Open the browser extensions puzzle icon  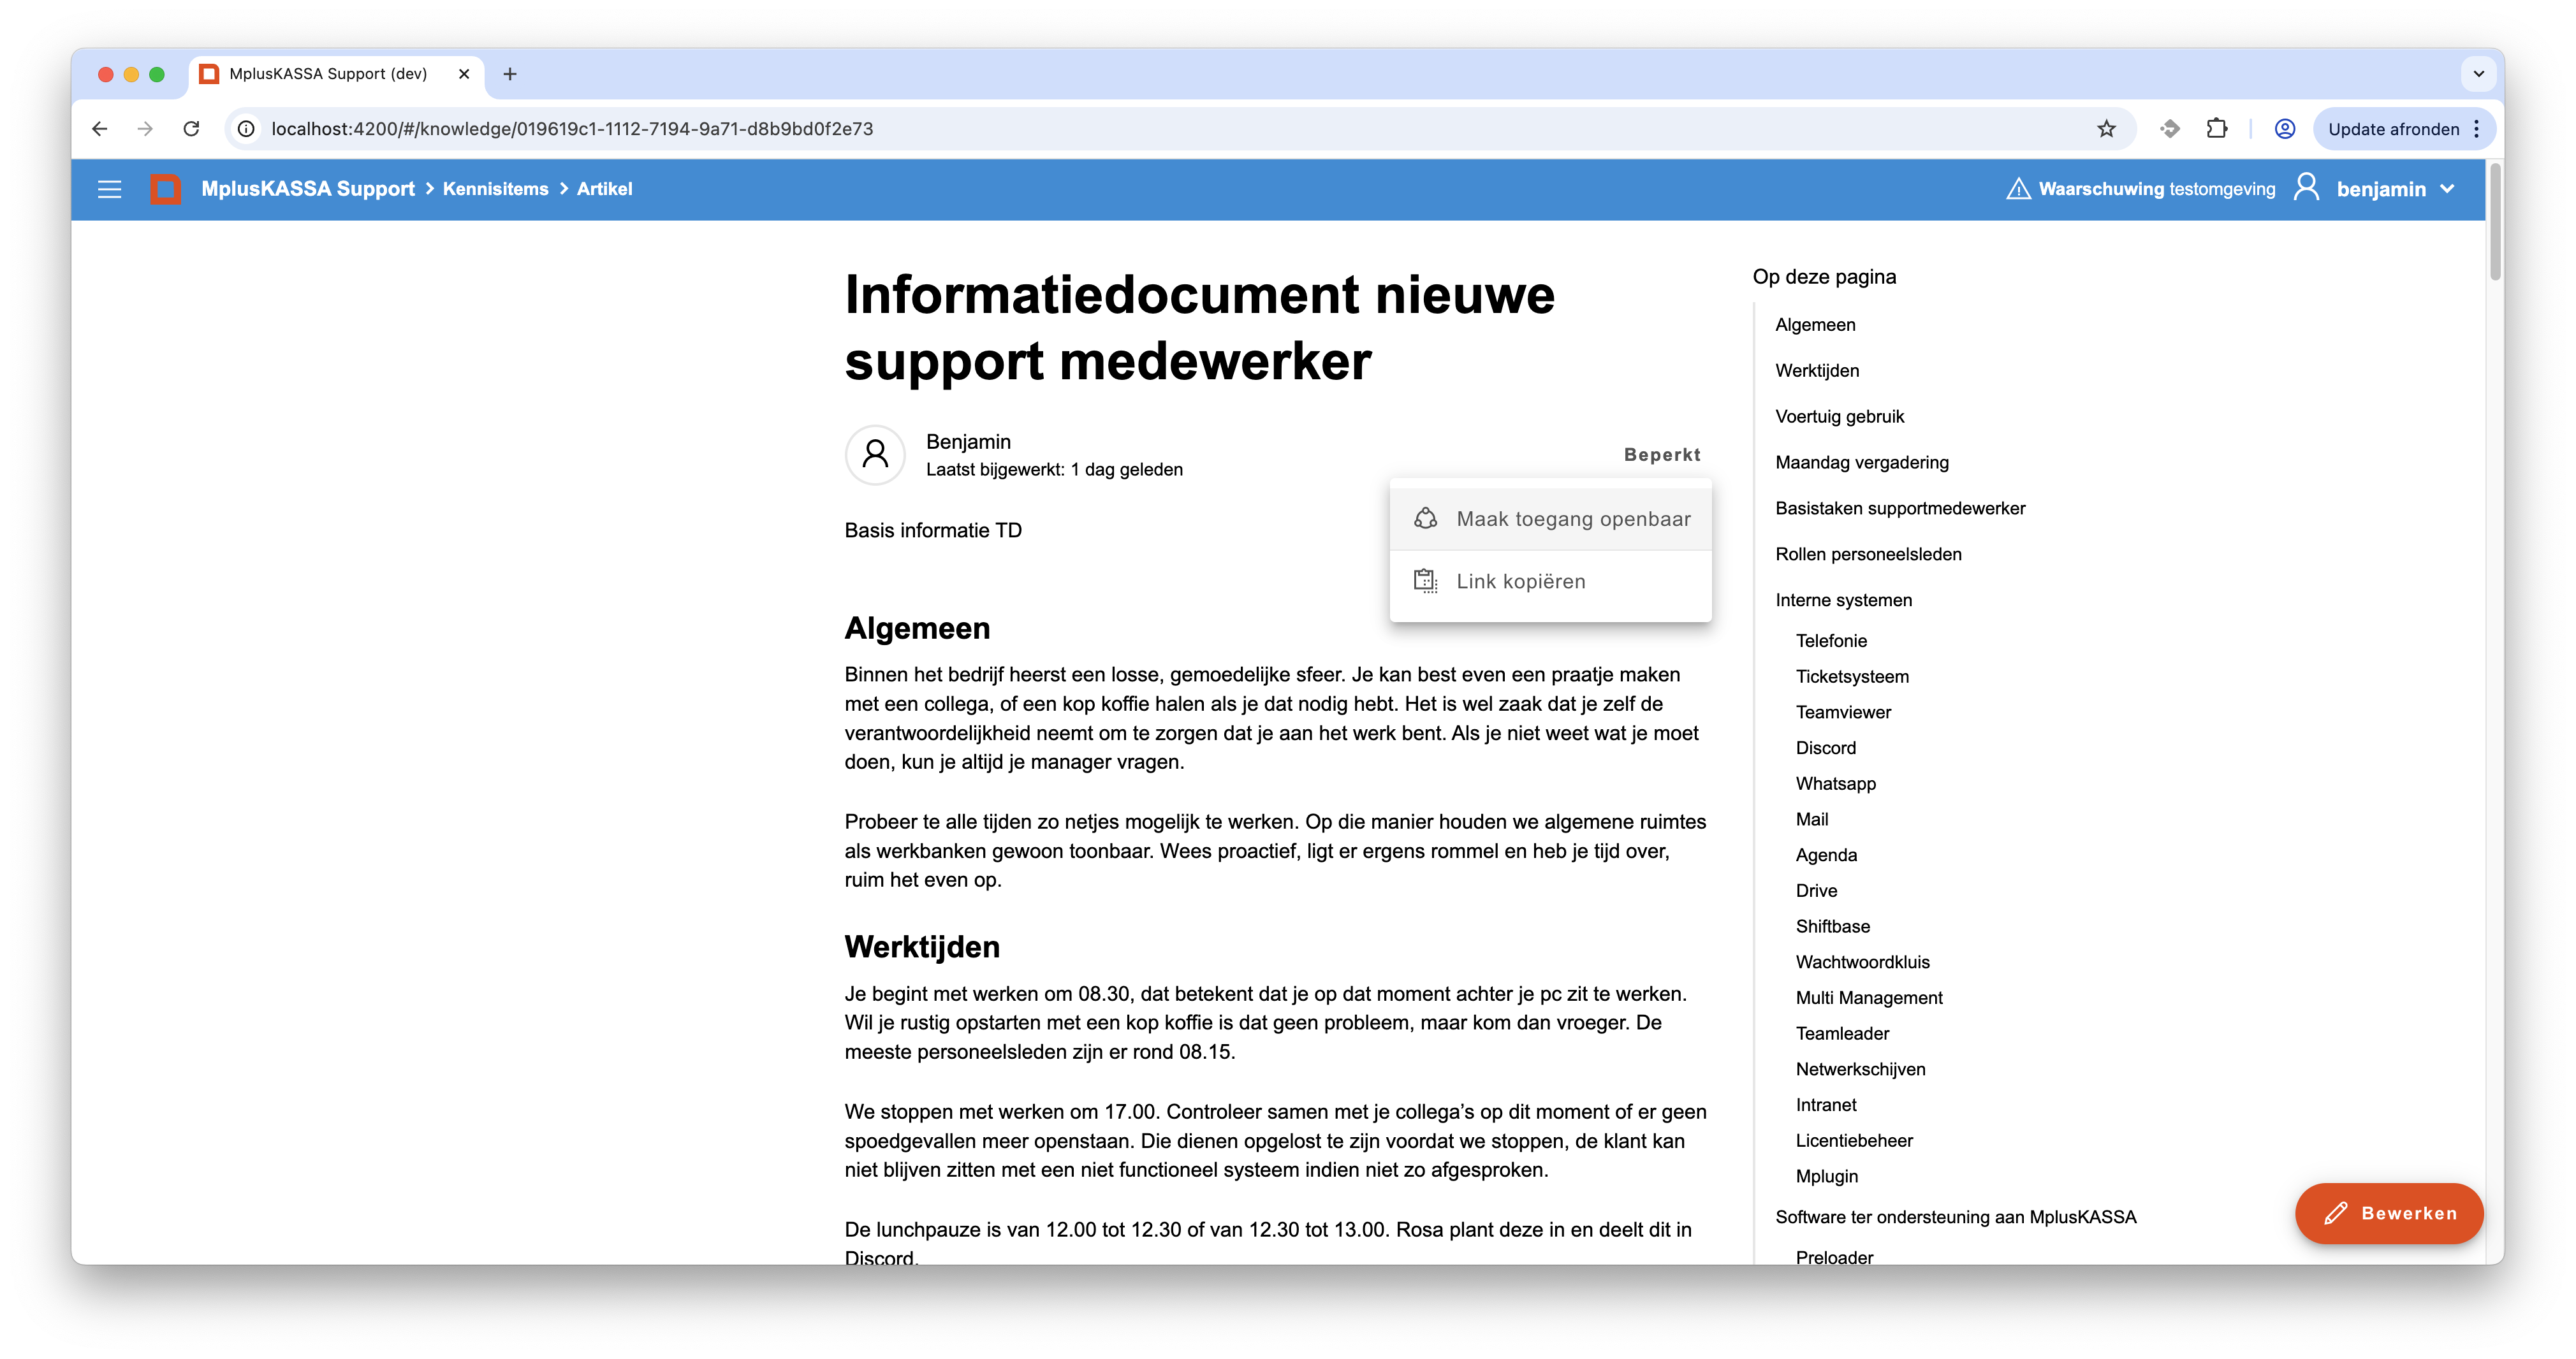(x=2217, y=129)
